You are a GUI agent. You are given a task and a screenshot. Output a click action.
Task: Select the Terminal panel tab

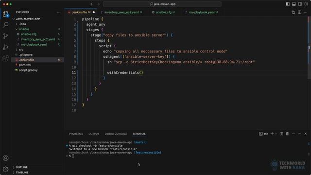click(x=139, y=134)
